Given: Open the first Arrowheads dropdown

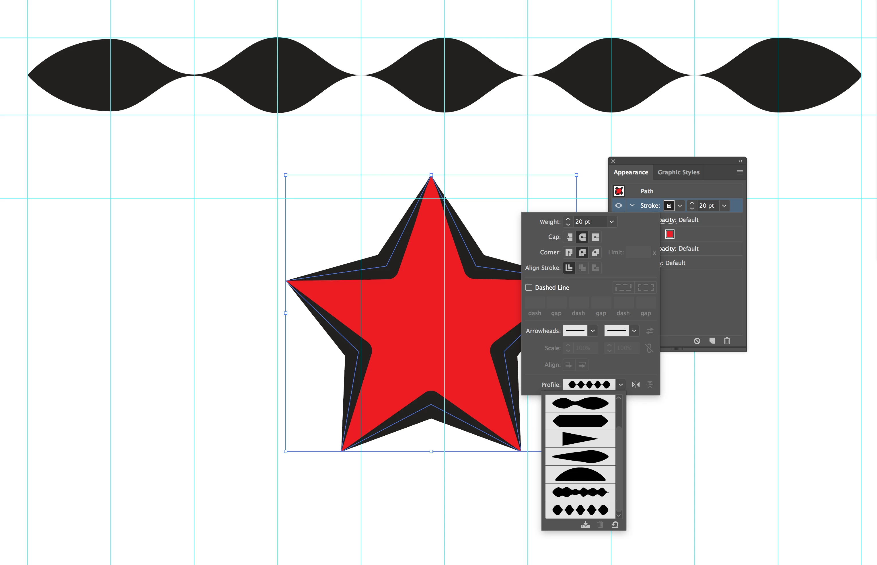Looking at the screenshot, I should point(593,331).
